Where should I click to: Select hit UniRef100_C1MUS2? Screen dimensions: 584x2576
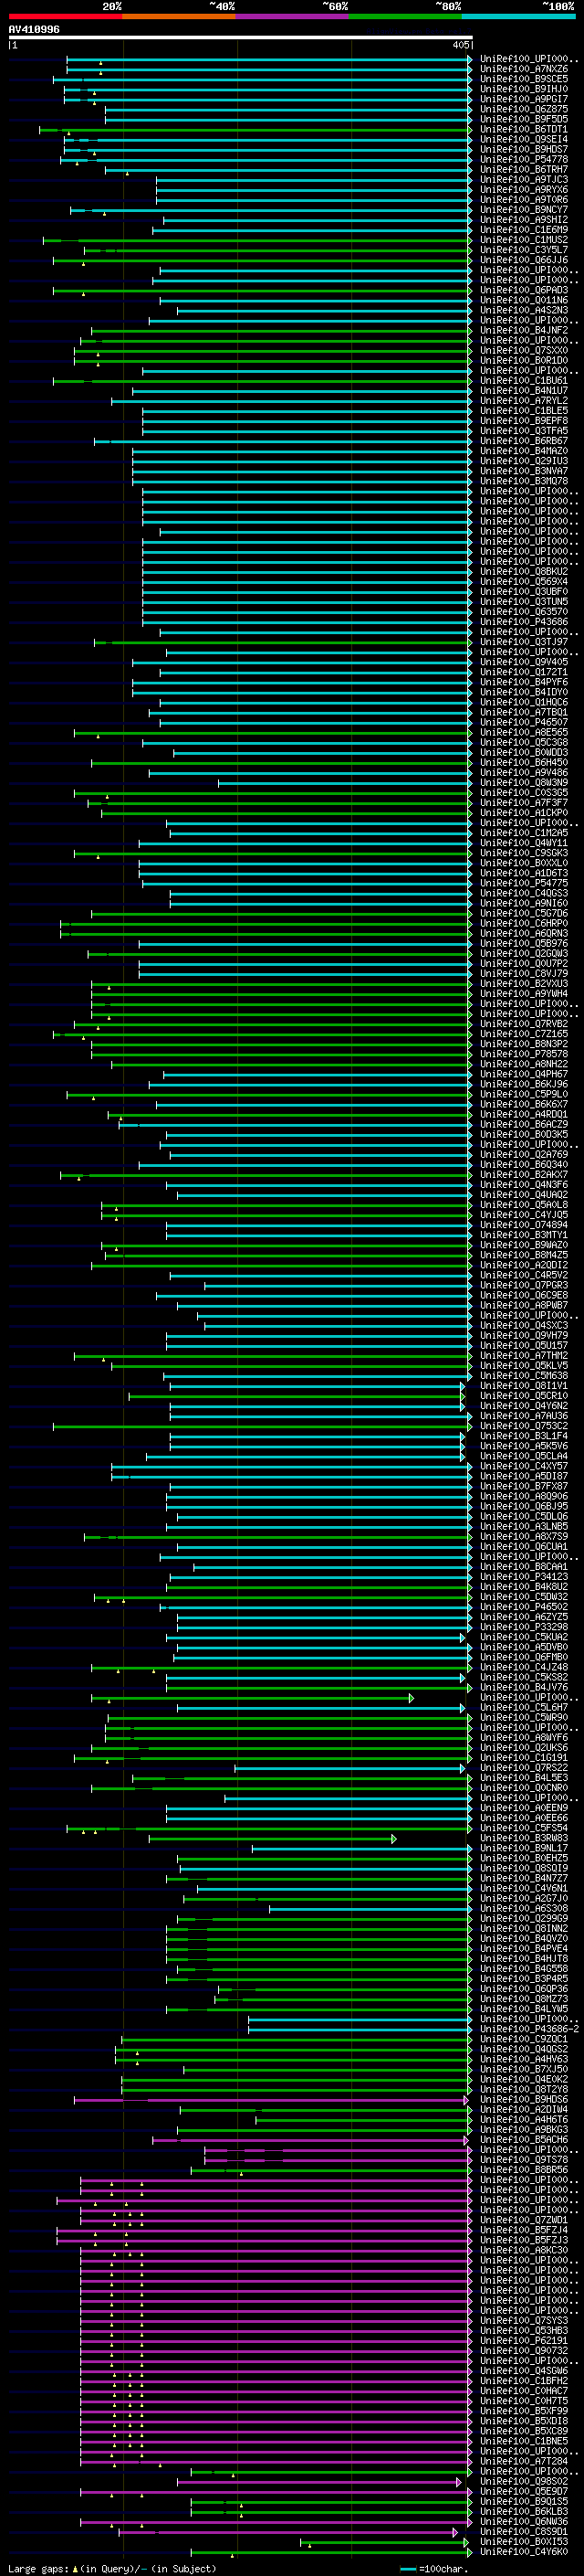point(523,240)
